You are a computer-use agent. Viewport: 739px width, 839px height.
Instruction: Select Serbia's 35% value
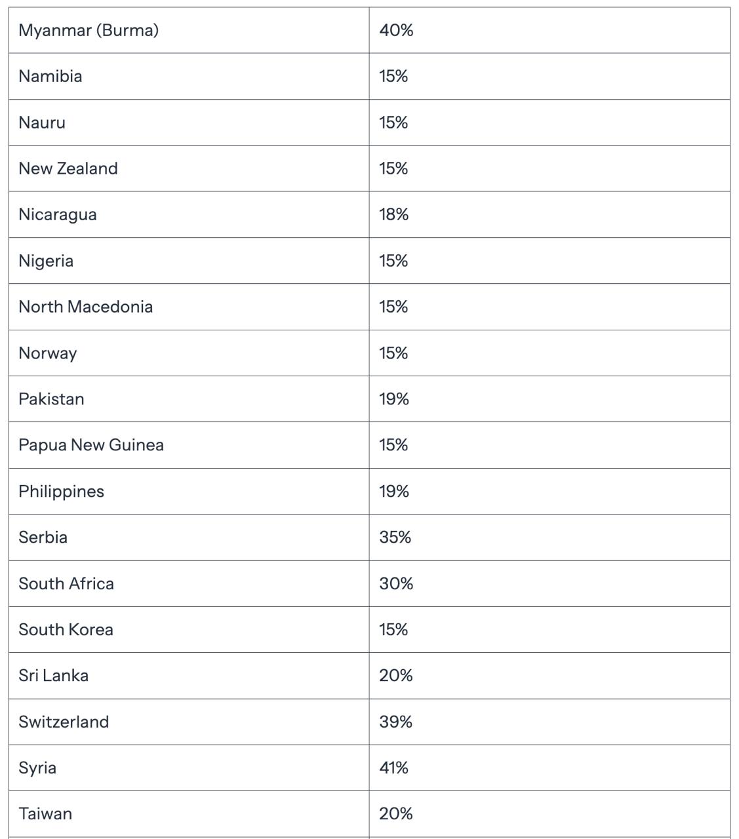pyautogui.click(x=395, y=537)
